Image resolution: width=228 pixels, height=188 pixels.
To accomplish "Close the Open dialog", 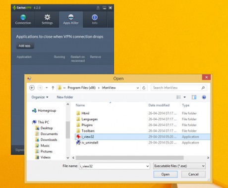I will [206, 77].
